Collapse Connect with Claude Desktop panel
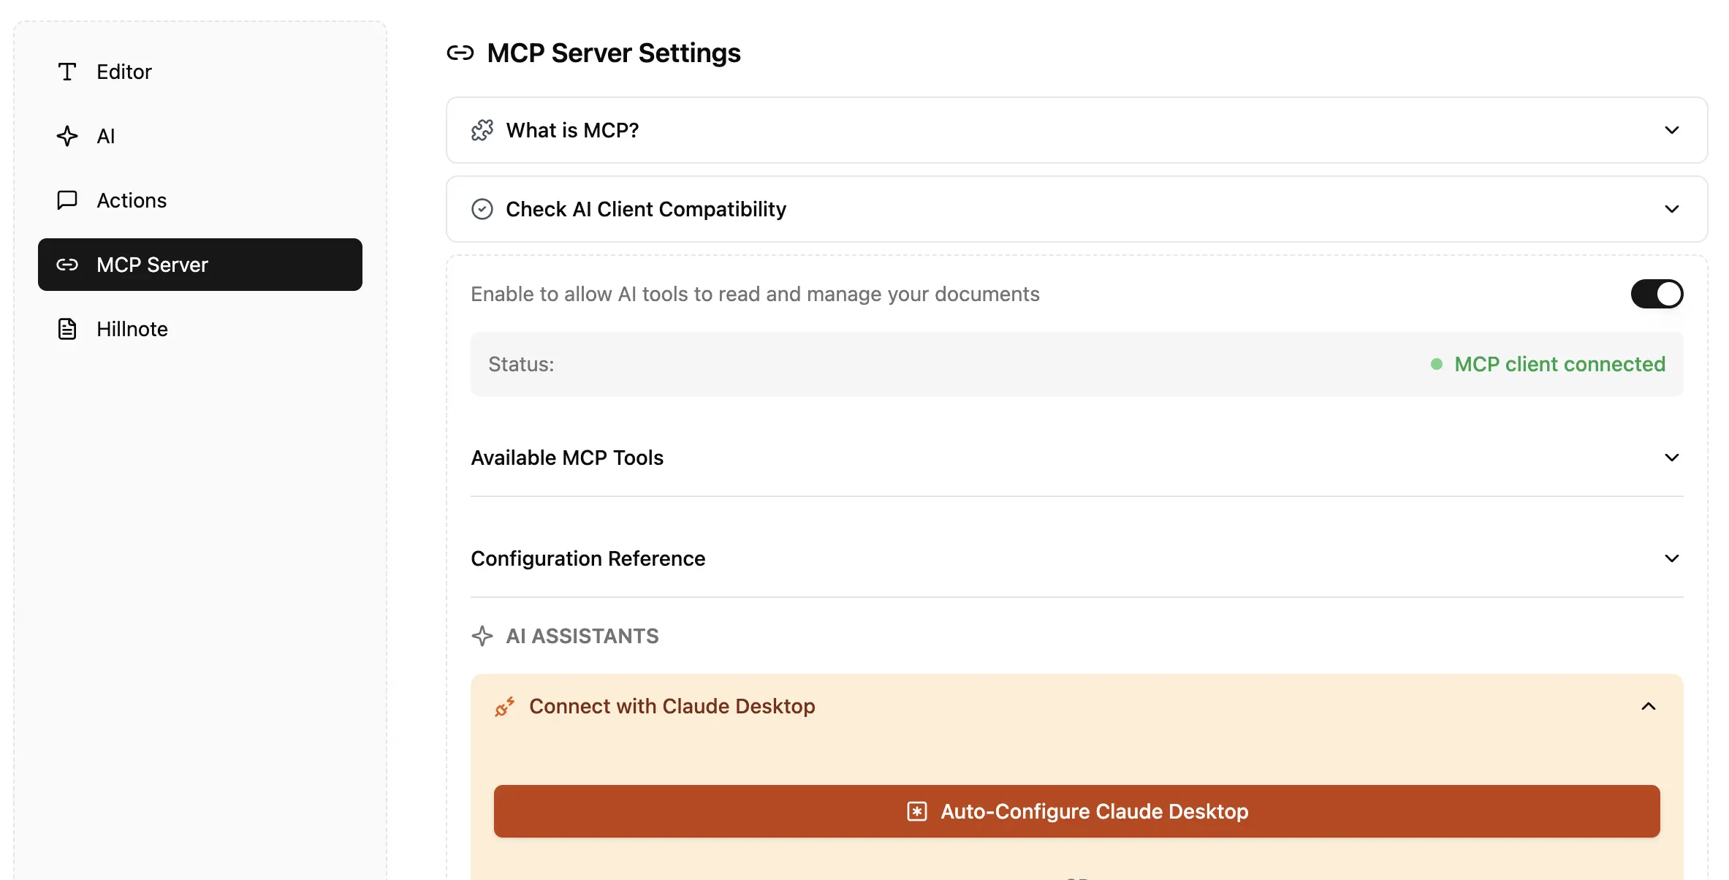This screenshot has height=880, width=1729. tap(1648, 706)
